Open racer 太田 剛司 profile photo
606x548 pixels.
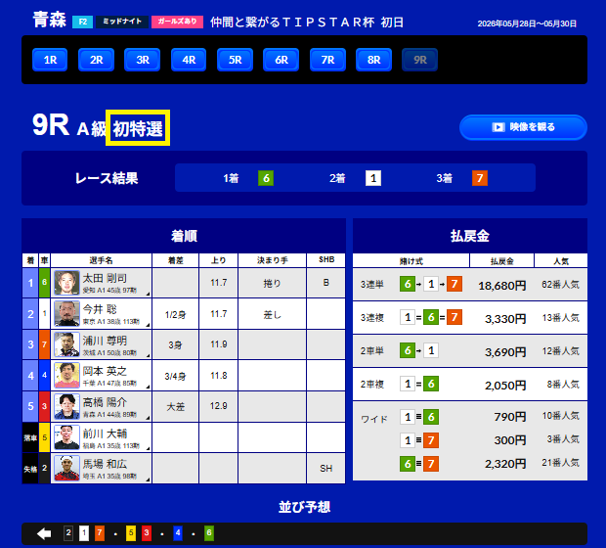coord(66,283)
